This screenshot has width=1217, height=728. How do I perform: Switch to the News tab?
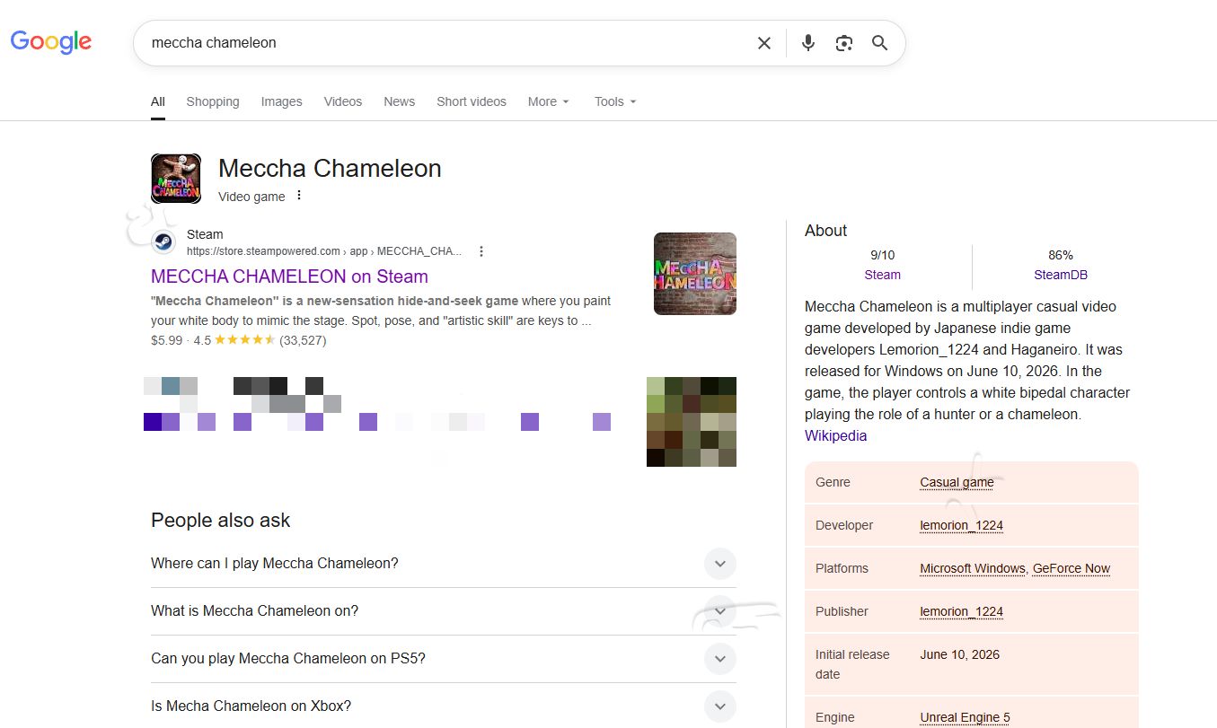click(x=400, y=101)
